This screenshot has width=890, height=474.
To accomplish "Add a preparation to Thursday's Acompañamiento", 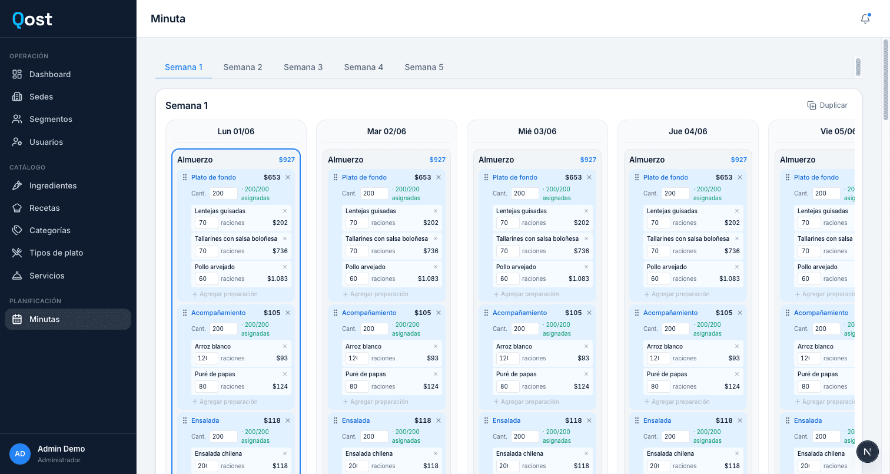I will (x=677, y=402).
